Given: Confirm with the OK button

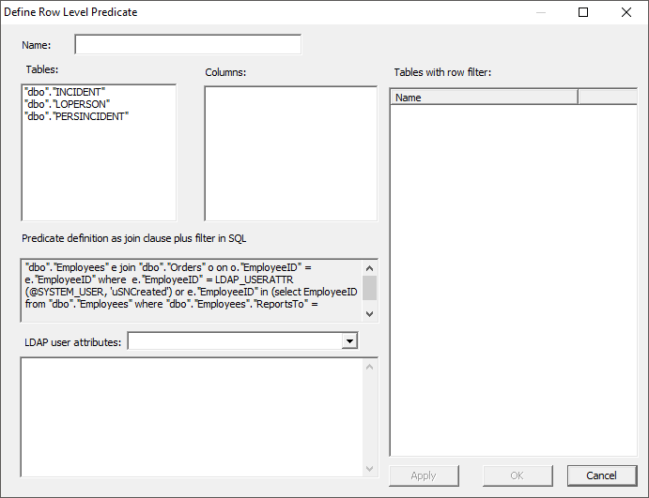Looking at the screenshot, I should coord(518,475).
